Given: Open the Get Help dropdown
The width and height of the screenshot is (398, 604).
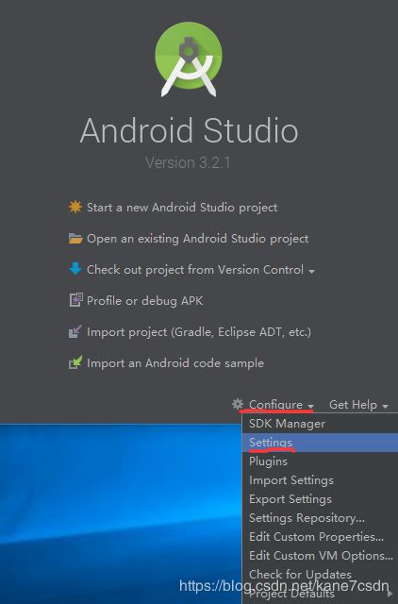Looking at the screenshot, I should tap(358, 405).
